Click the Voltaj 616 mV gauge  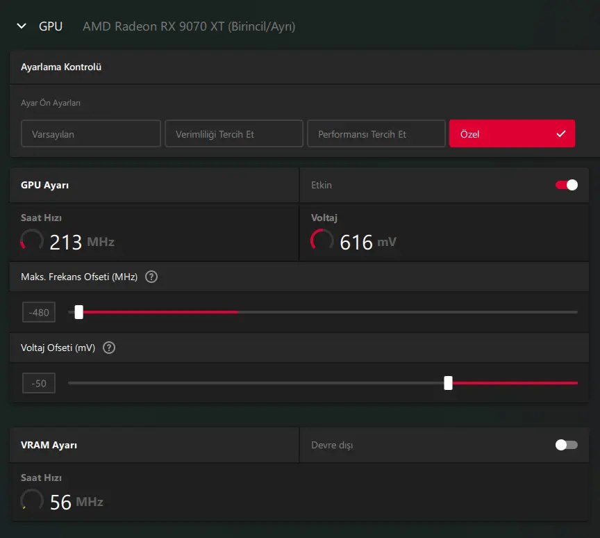coord(322,241)
